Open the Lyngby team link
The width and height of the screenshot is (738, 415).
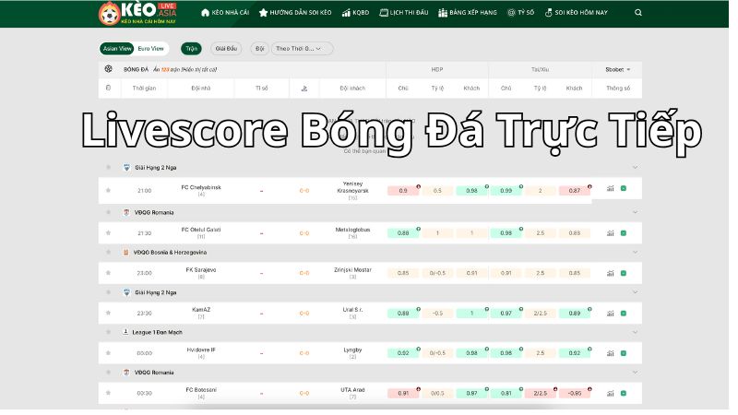click(x=352, y=350)
